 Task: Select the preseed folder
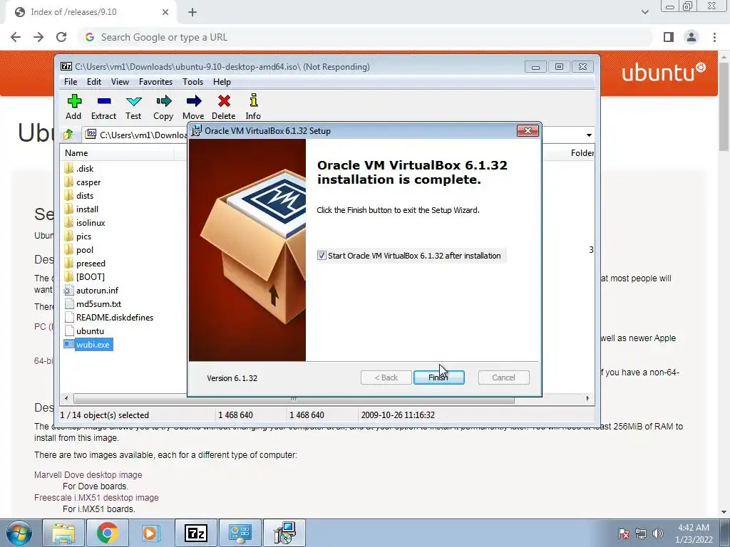[x=91, y=264]
